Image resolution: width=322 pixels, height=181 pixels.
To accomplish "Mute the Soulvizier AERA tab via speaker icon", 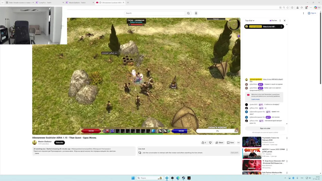I will (100, 3).
